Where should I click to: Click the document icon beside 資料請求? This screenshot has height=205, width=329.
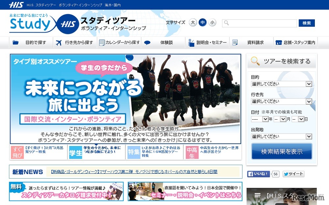[234, 42]
